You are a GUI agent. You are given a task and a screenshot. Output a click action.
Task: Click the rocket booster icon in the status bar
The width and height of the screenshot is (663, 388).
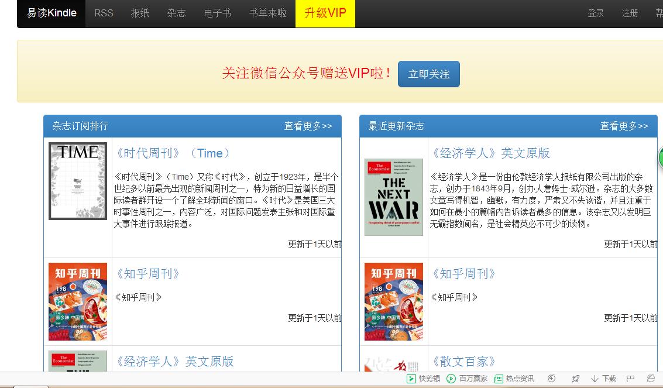577,378
